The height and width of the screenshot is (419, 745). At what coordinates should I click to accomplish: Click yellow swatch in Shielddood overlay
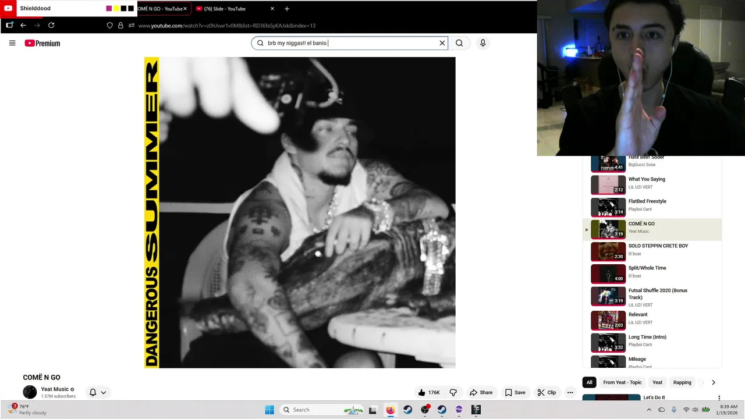pos(116,9)
